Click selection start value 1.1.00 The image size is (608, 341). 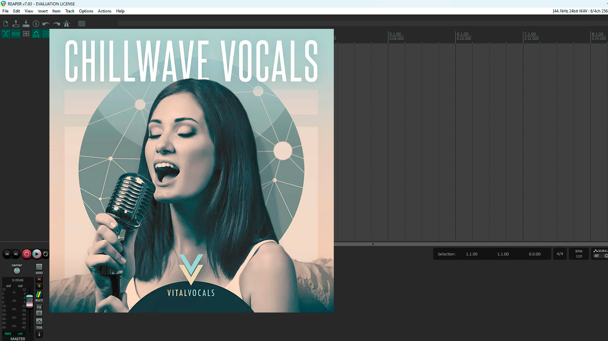(x=472, y=254)
